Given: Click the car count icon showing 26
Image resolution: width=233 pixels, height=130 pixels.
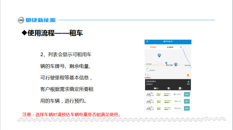Looking at the screenshot, I should [155, 88].
